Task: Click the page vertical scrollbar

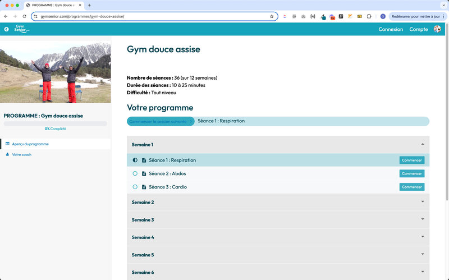Action: point(447,112)
